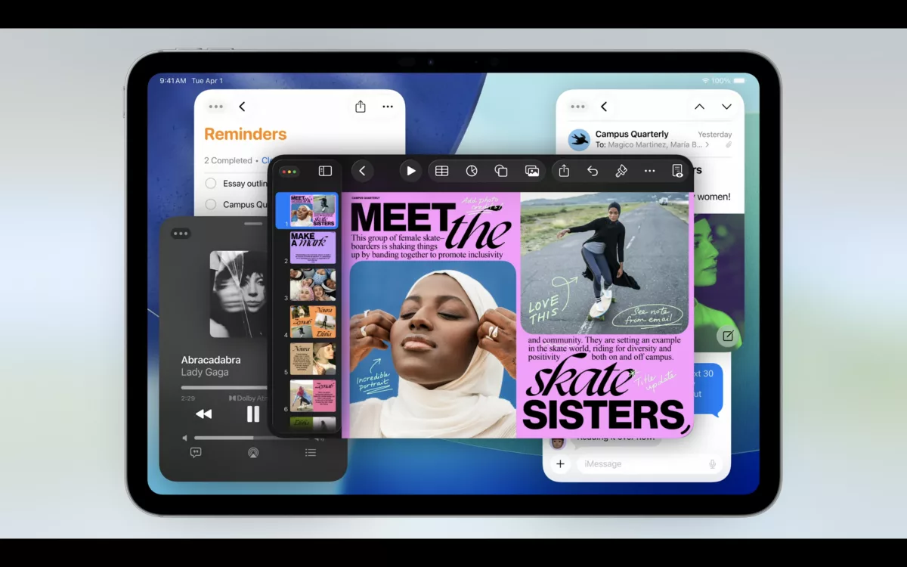Insert a chart in Keynote
This screenshot has width=907, height=567.
(472, 171)
